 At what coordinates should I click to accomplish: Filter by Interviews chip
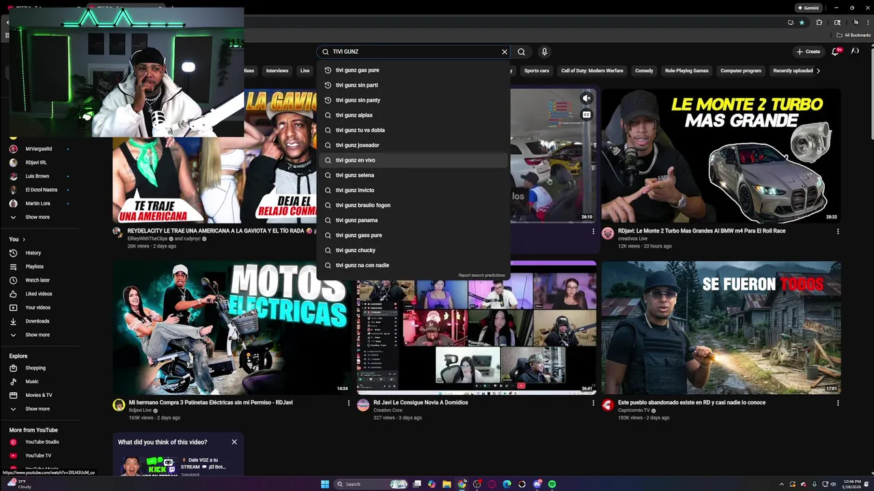(x=277, y=71)
